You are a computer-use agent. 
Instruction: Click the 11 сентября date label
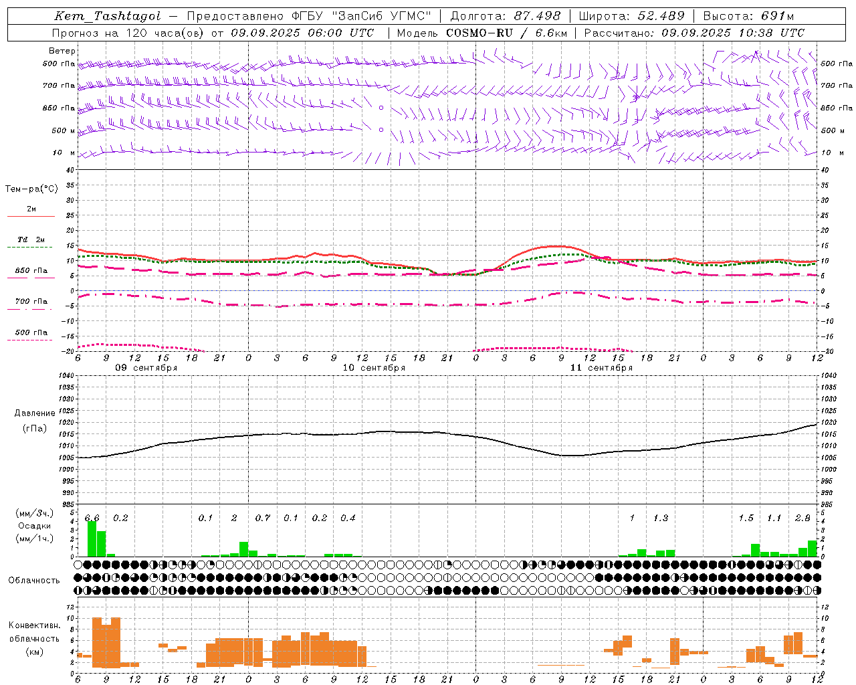click(x=601, y=368)
